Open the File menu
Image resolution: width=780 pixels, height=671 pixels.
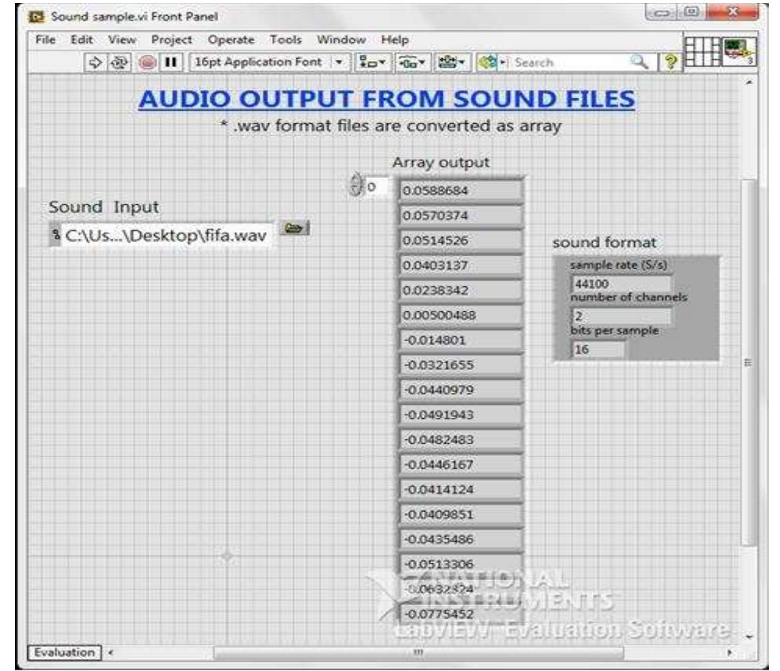[45, 40]
